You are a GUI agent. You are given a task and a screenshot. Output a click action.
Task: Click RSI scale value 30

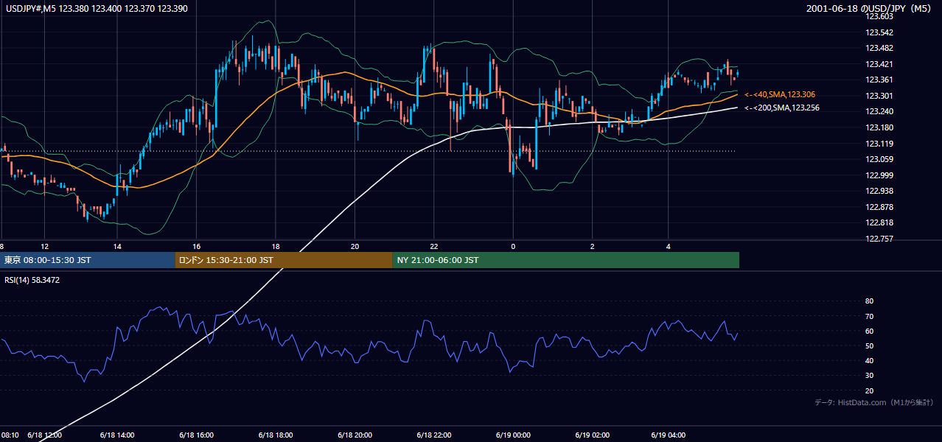tap(869, 375)
